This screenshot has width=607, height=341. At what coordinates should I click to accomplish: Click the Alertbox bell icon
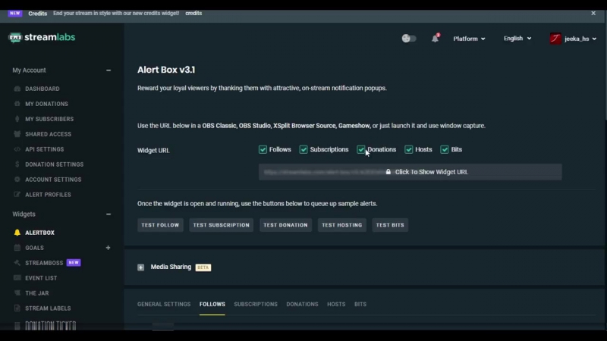pyautogui.click(x=17, y=233)
